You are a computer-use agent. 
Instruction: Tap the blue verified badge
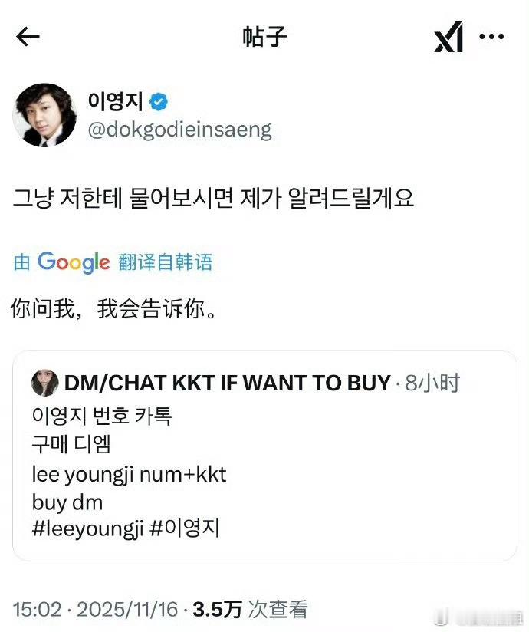(159, 101)
